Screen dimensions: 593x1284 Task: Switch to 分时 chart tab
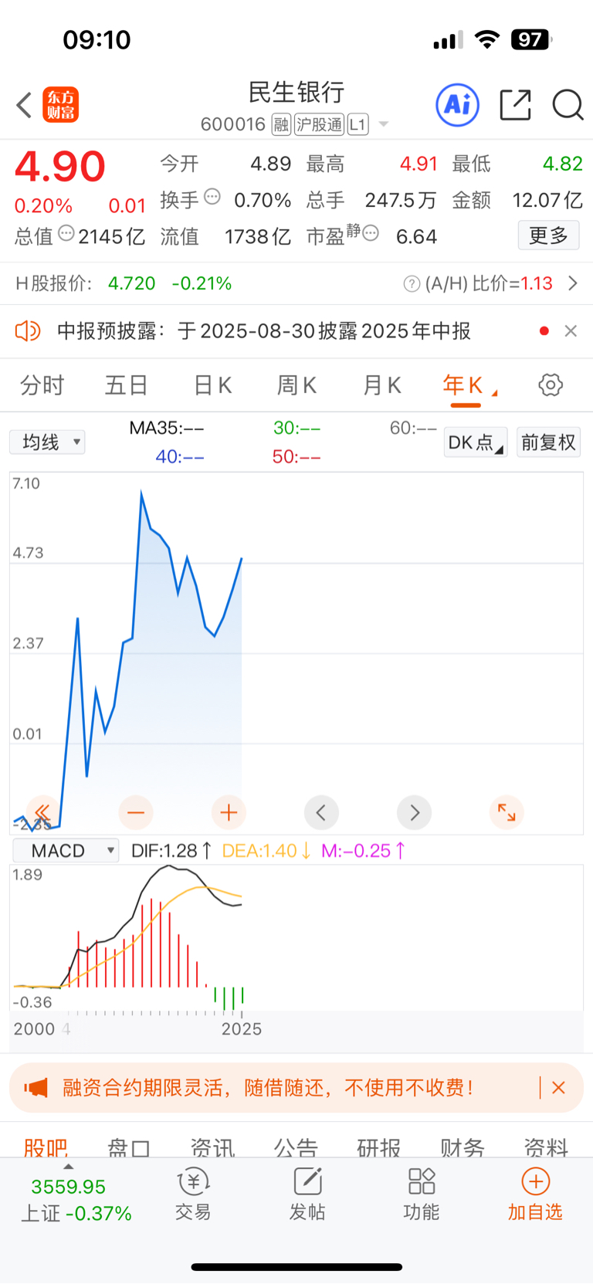[x=42, y=385]
